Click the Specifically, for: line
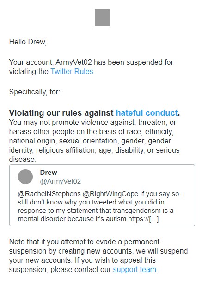The image size is (202, 285). (35, 92)
